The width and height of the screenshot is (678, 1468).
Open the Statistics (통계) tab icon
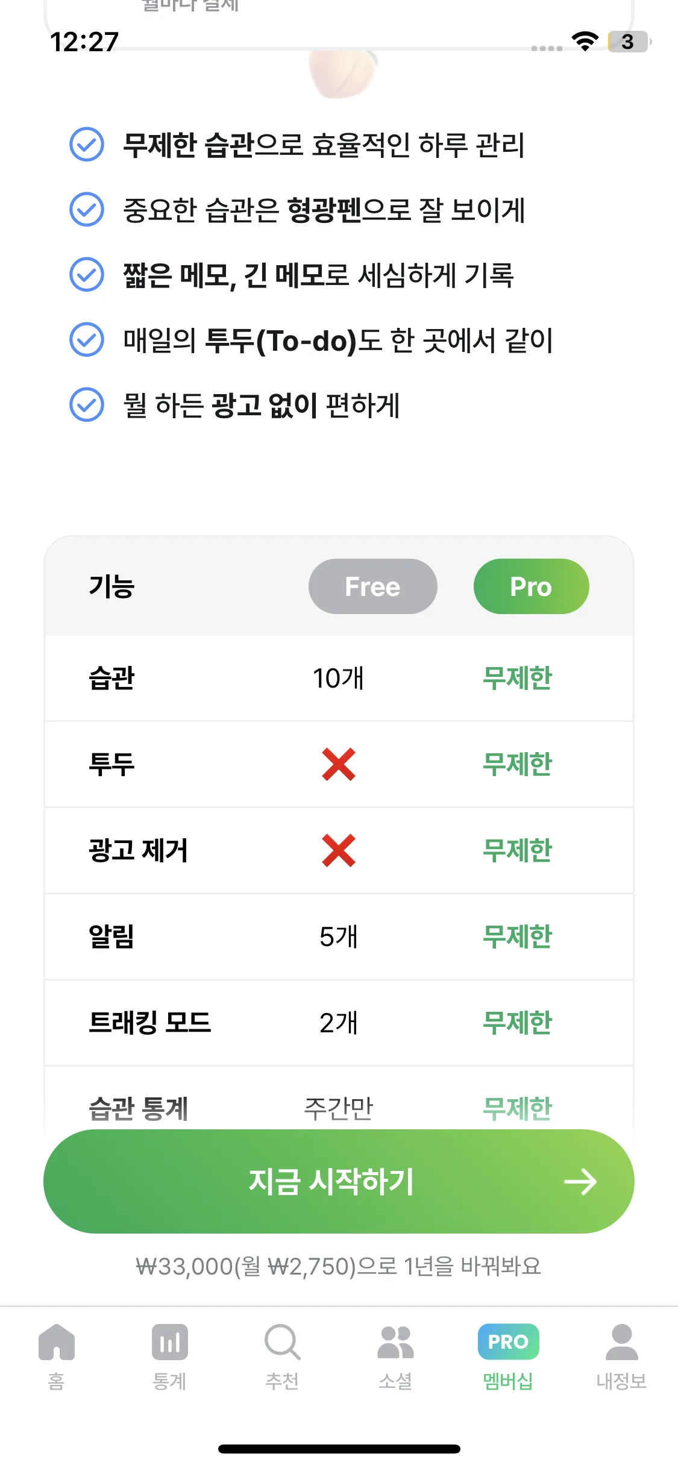point(169,1341)
